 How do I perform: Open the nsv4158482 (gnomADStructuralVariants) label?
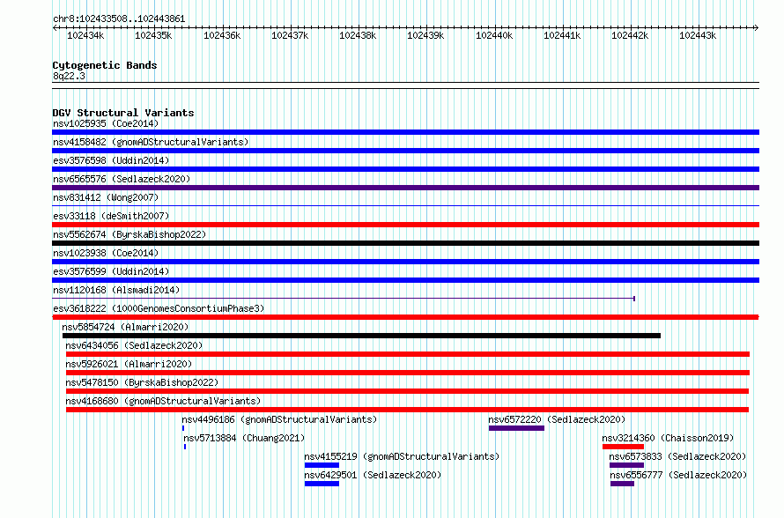pyautogui.click(x=151, y=142)
